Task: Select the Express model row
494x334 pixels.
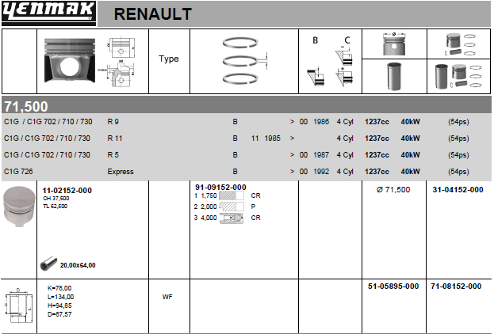Action: click(121, 171)
